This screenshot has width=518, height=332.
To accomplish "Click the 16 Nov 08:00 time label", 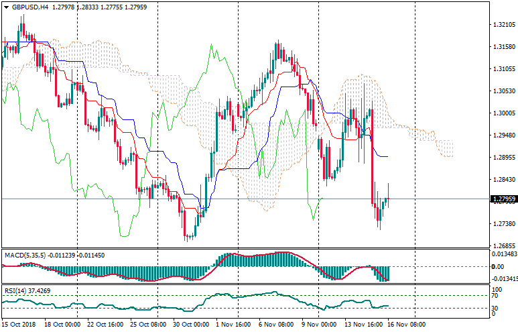I will pyautogui.click(x=405, y=324).
